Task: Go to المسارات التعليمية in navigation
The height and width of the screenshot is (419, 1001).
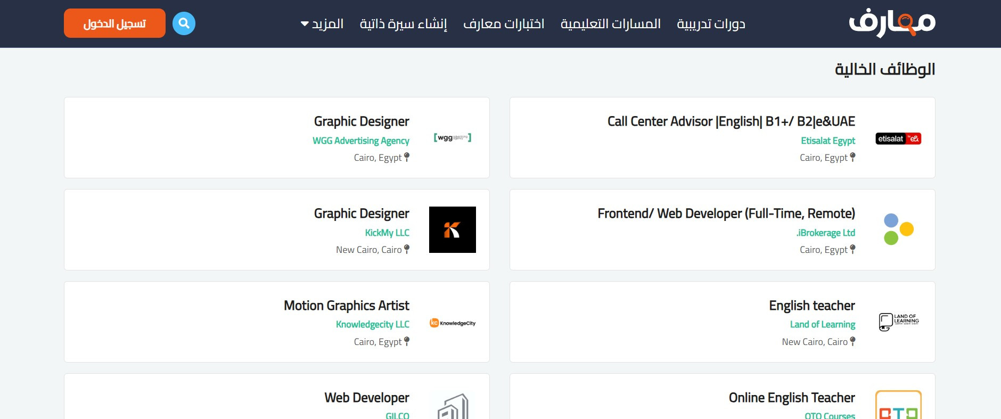Action: [610, 24]
